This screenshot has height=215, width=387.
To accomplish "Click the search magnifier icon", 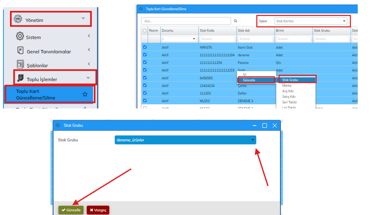I will coord(235,21).
